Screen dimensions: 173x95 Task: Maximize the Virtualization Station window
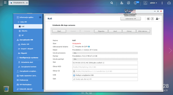pyautogui.click(x=158, y=11)
